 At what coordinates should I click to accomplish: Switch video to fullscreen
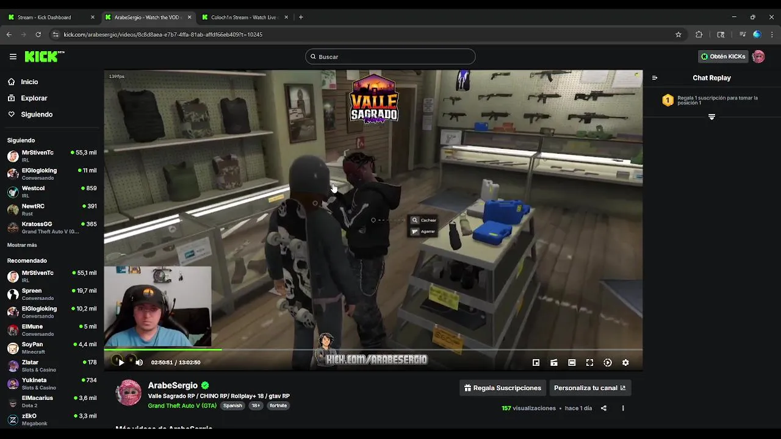tap(589, 362)
